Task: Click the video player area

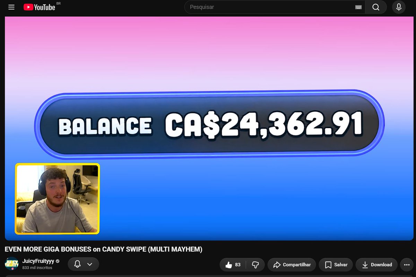Action: [209, 128]
